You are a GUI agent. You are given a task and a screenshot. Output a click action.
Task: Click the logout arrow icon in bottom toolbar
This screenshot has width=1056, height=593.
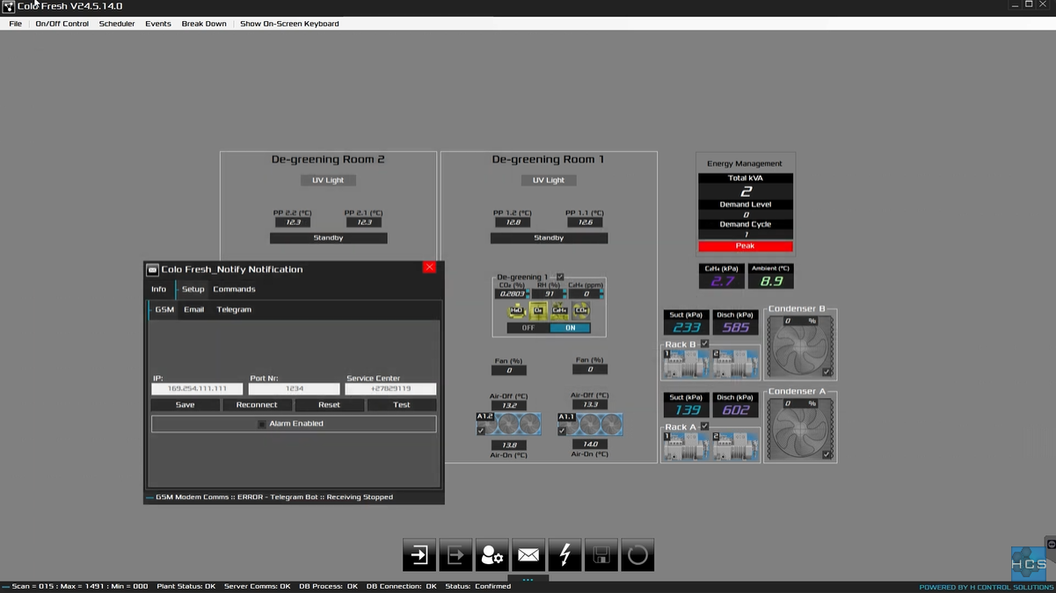455,555
